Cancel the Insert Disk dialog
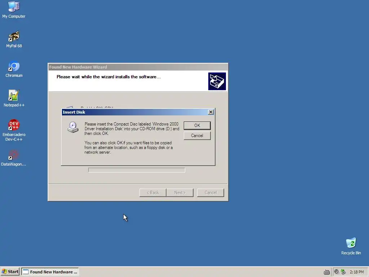369x277 pixels. coord(197,136)
